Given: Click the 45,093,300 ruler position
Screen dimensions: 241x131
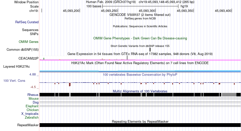Looking at the screenshot, I should (147, 11).
